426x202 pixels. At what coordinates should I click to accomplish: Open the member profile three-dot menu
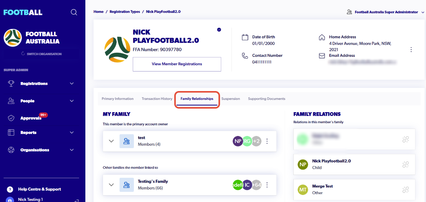[411, 50]
